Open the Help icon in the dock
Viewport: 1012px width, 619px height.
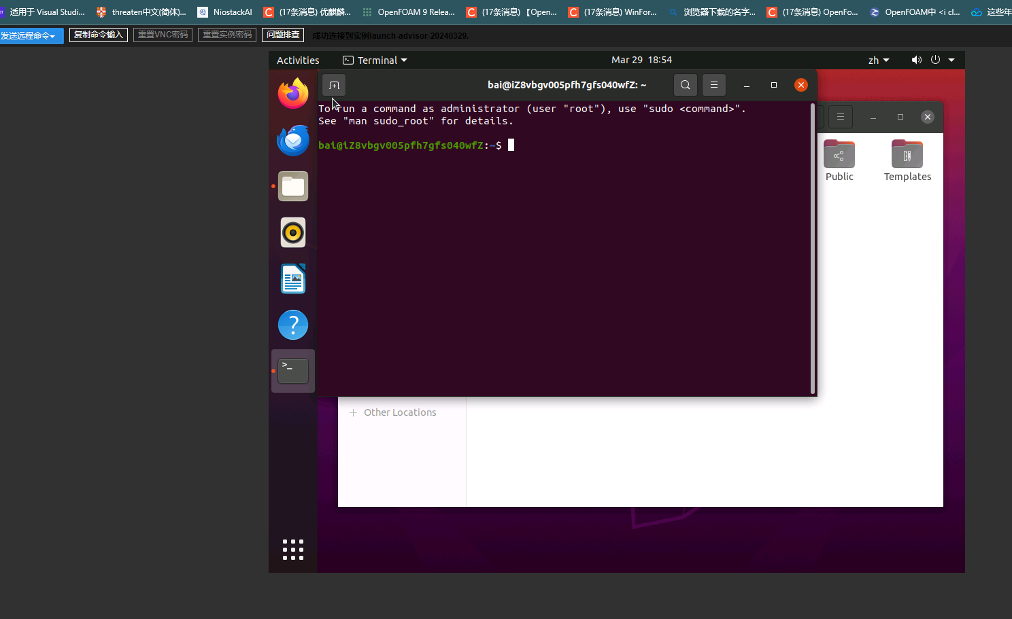[293, 325]
